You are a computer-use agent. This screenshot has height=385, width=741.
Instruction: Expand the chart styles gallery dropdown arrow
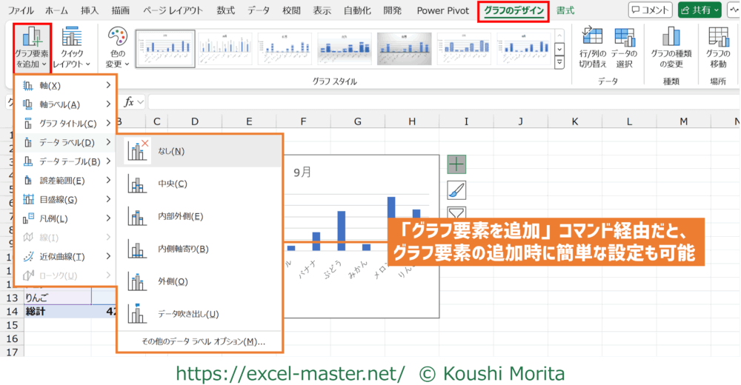[x=559, y=62]
